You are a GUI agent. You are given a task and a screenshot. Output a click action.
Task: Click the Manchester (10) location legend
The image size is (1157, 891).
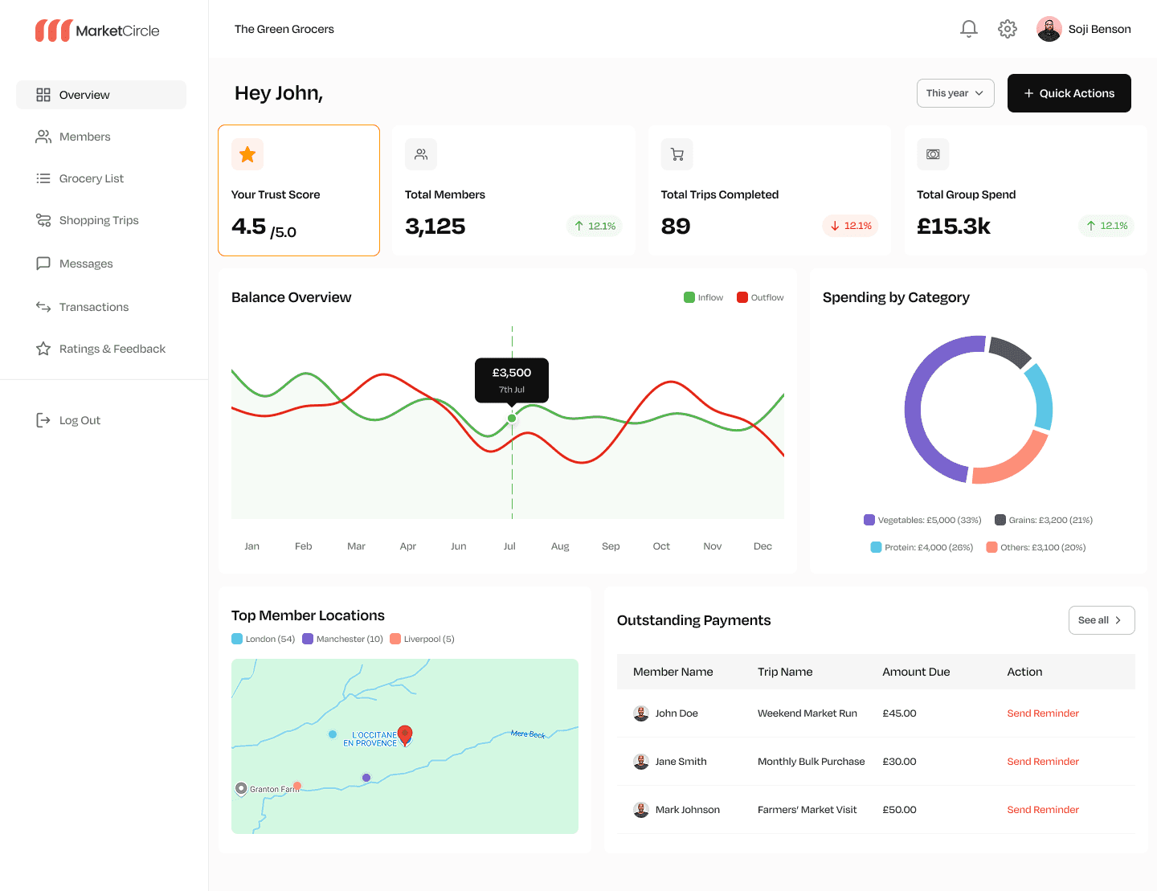click(x=343, y=639)
